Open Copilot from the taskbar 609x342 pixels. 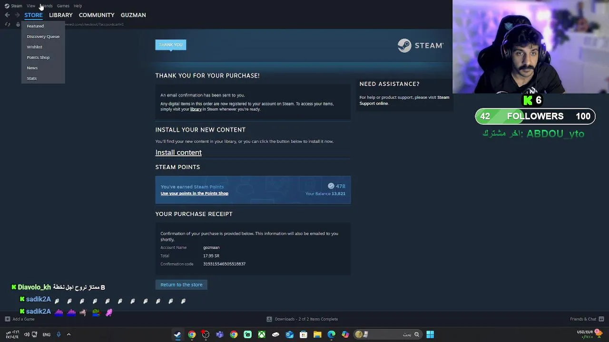pos(345,334)
